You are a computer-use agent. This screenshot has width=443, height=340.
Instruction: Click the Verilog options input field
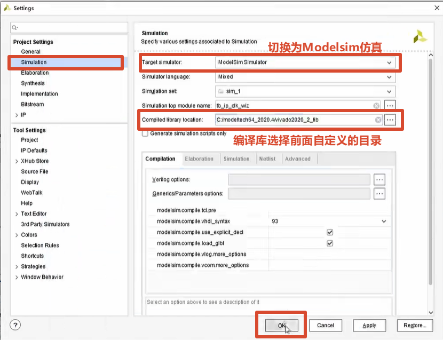tap(299, 179)
